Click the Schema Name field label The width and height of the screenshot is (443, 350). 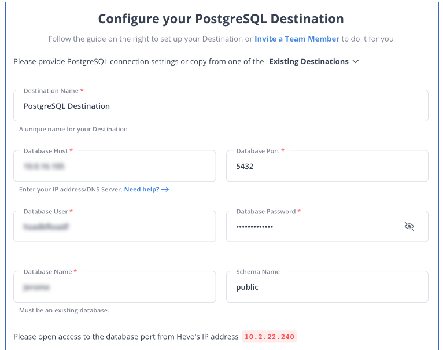[258, 272]
